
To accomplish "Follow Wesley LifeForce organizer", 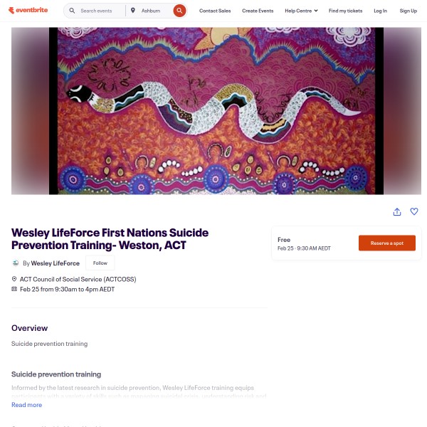I will pos(100,263).
